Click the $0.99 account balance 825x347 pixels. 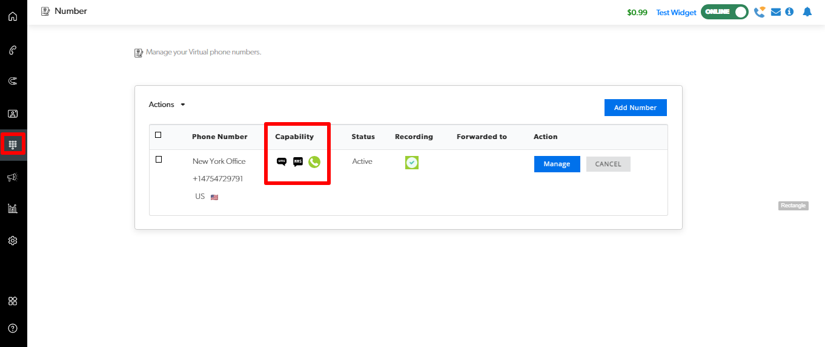[637, 13]
